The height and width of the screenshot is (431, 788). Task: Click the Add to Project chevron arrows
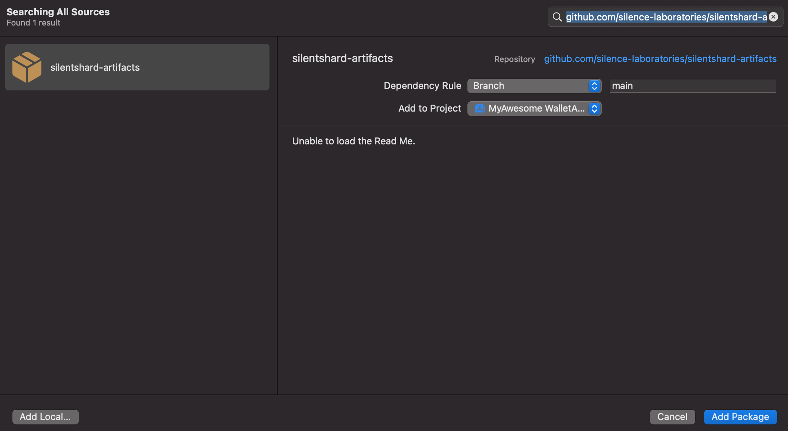[x=594, y=109]
